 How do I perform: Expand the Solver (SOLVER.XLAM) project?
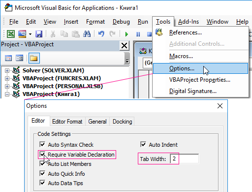(7, 70)
